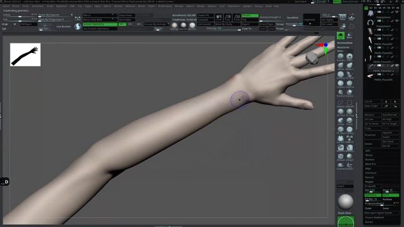This screenshot has height=227, width=404.
Task: Click the Floor grid icon
Action: click(352, 17)
